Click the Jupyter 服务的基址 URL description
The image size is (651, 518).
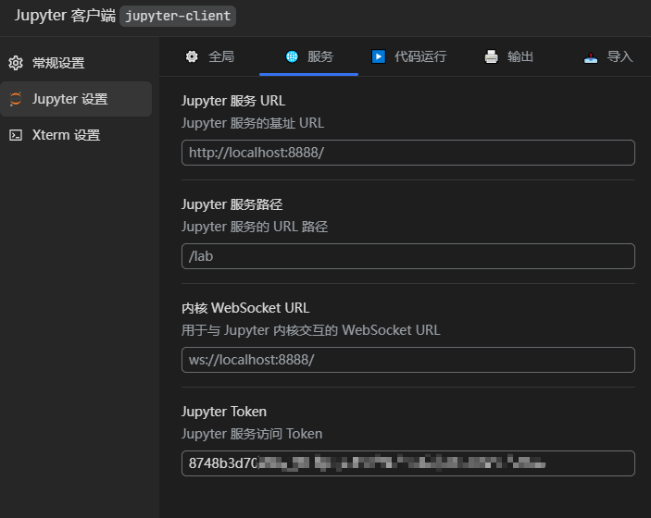click(253, 123)
